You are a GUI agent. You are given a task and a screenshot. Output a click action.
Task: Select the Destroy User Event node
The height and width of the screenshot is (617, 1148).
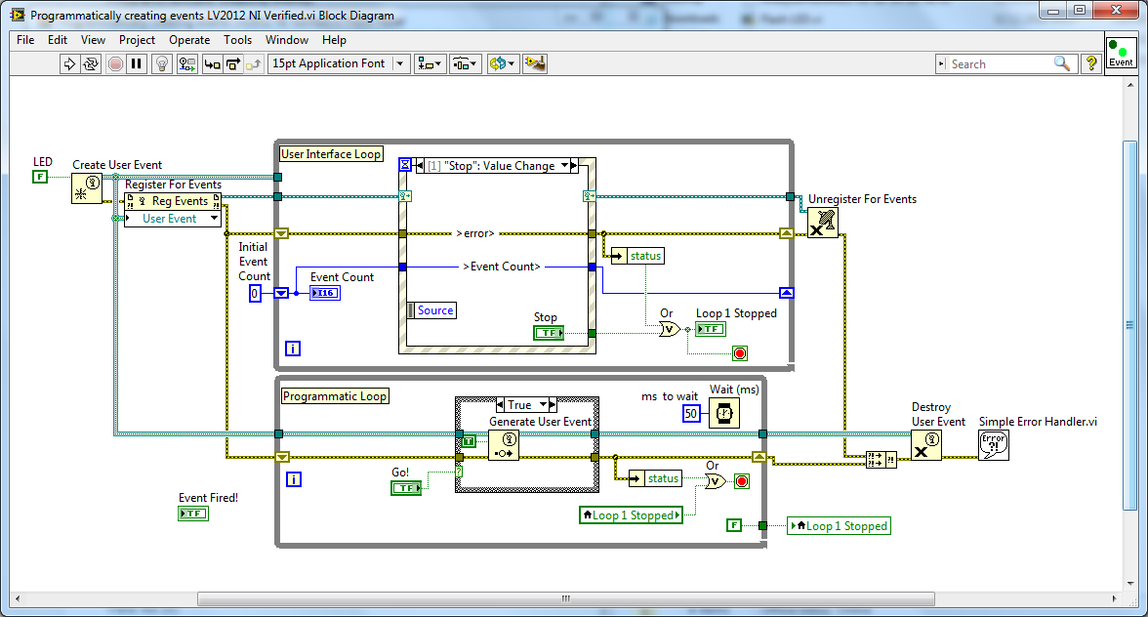point(926,445)
